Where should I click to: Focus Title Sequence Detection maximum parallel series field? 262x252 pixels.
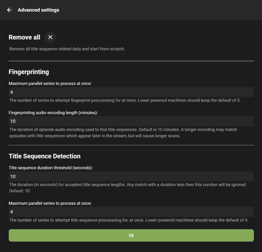(x=131, y=212)
